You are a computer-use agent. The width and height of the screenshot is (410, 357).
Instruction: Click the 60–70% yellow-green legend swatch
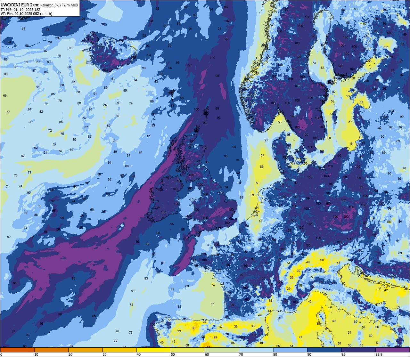tap(222, 350)
